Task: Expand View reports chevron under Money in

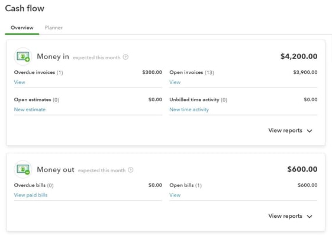Action: (310, 131)
